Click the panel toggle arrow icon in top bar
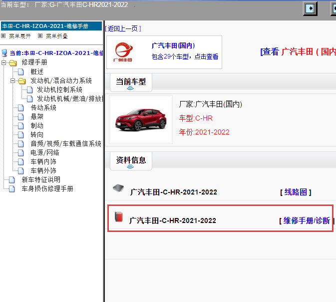This screenshot has height=302, width=336. point(310,8)
